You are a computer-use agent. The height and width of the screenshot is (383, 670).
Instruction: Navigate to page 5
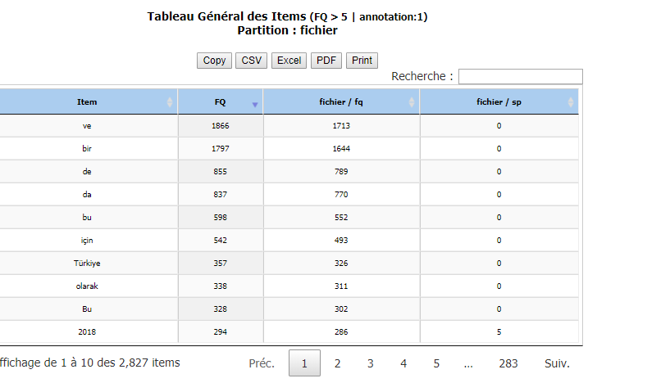pyautogui.click(x=436, y=363)
